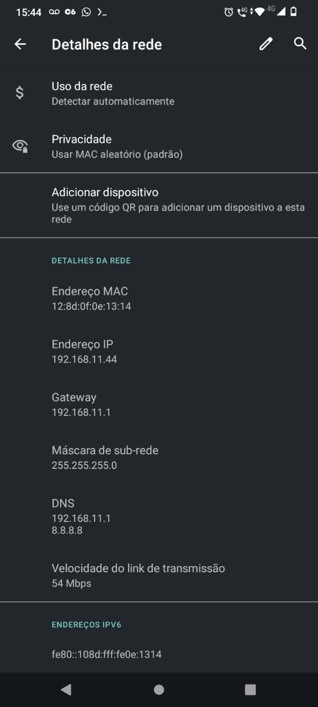This screenshot has width=318, height=707.
Task: Select the Endereço MAC entry
Action: tap(159, 298)
